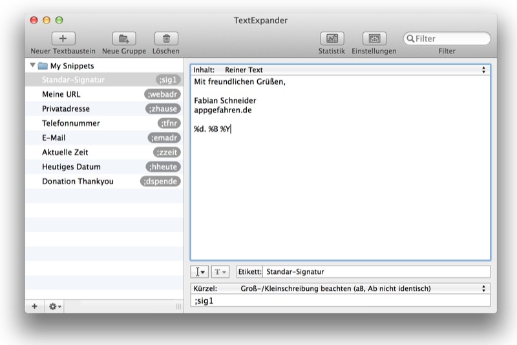Open the Inhalt Reiner Text dropdown
Viewport: 517px width, 345px height.
click(340, 70)
